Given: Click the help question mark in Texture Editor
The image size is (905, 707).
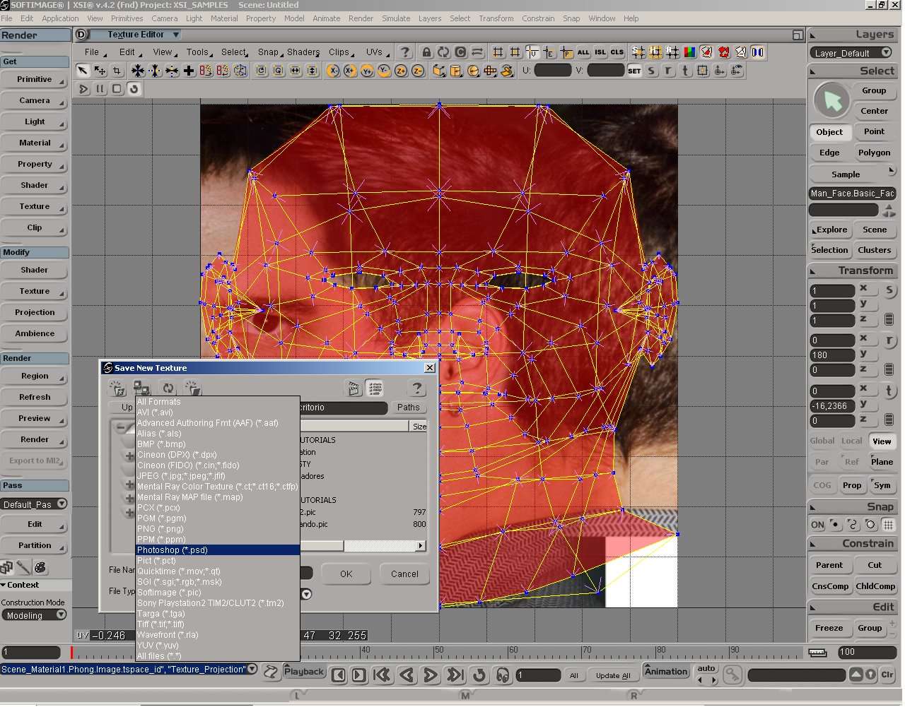Looking at the screenshot, I should pos(405,52).
